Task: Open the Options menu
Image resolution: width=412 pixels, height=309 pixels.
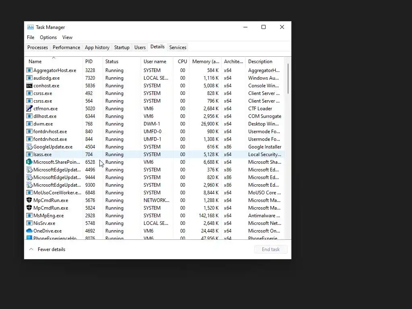Action: (48, 37)
